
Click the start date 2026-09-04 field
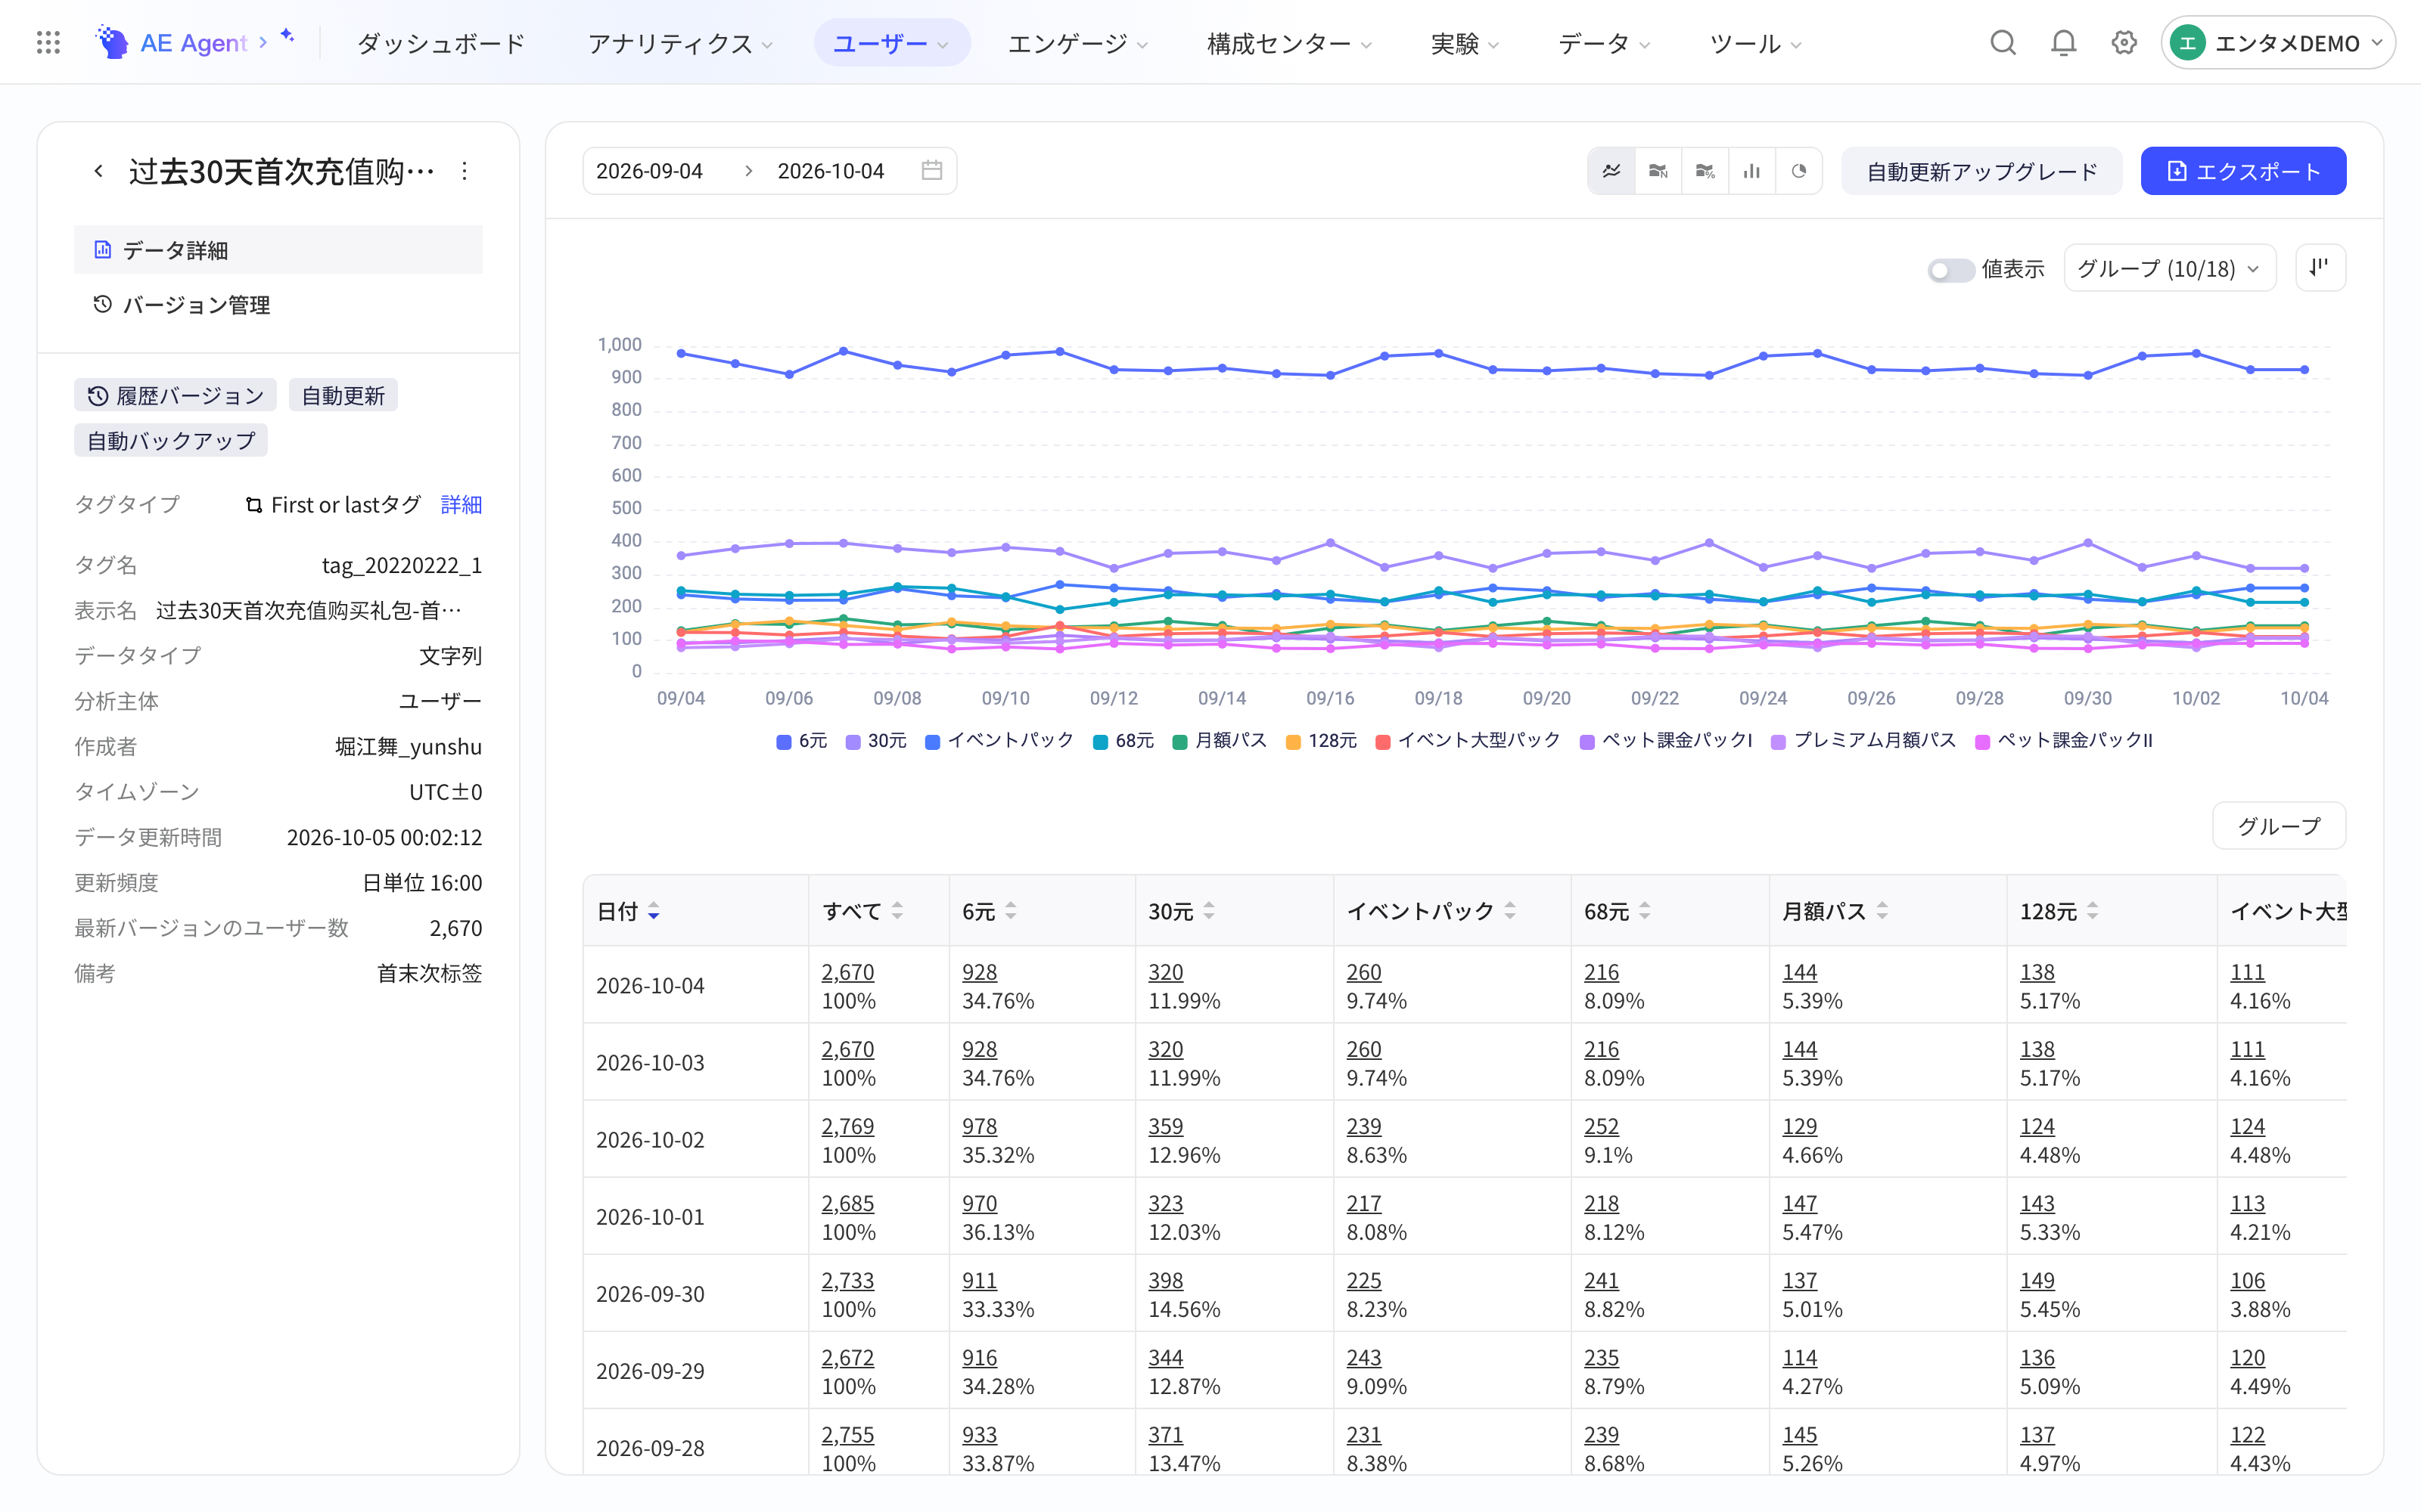tap(649, 171)
